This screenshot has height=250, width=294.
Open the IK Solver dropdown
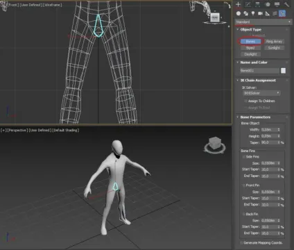261,93
